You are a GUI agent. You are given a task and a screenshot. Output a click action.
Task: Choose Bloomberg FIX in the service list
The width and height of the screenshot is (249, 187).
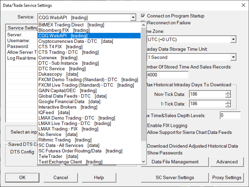pos(89,30)
